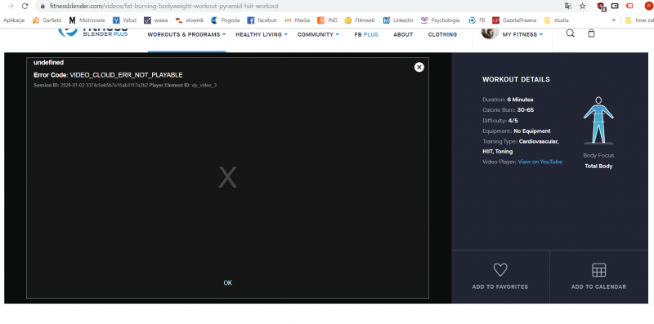Click the red badge extension icon

(629, 6)
